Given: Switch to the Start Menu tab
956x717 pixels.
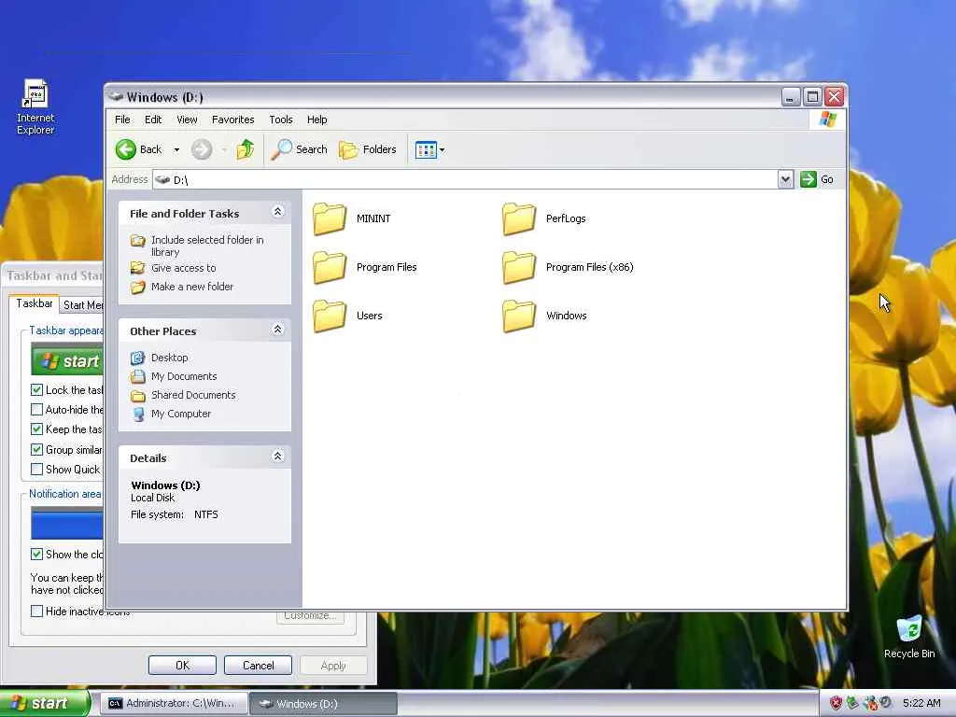Looking at the screenshot, I should [x=82, y=305].
